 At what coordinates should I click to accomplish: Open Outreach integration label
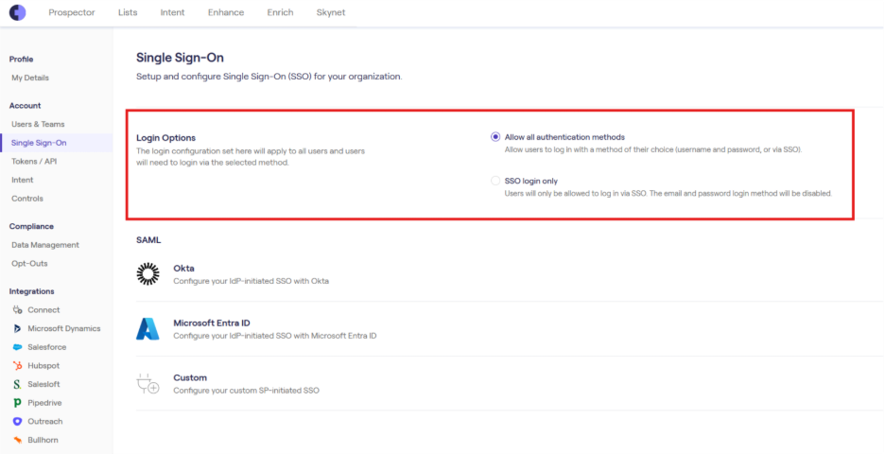[45, 422]
